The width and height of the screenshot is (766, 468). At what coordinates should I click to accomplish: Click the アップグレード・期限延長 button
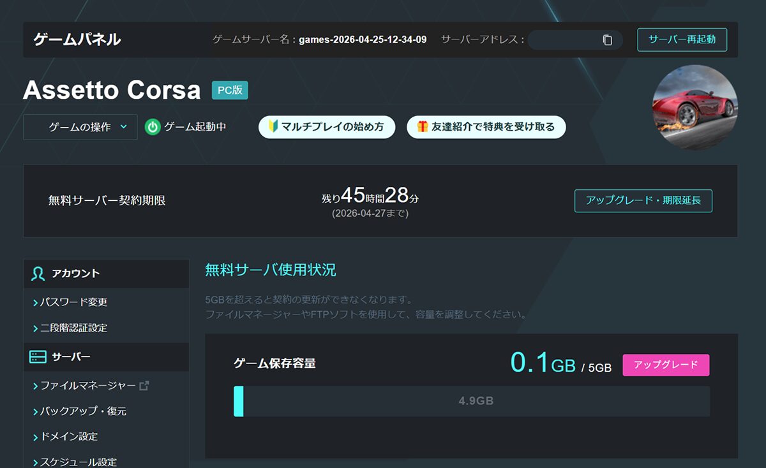[643, 200]
